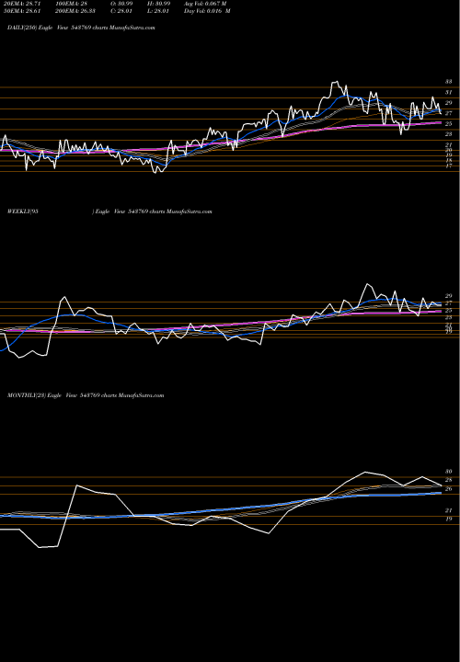The image size is (460, 662).
Task: Click the 17 price label on daily chart
Action: pyautogui.click(x=449, y=165)
